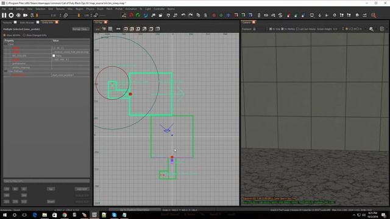Screen dimensions: 390x219
Task: Collapse the User Defined property group
Action: 5,71
